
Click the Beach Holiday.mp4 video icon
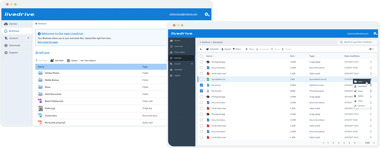click(x=40, y=101)
